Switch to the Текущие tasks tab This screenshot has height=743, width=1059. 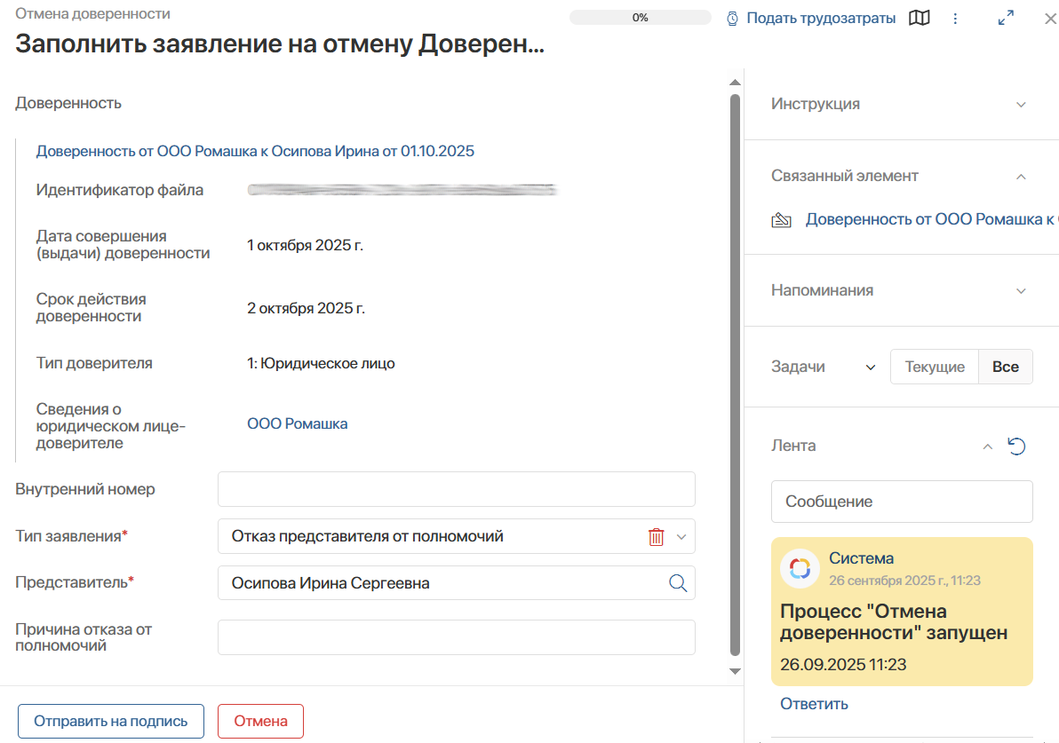pyautogui.click(x=934, y=367)
